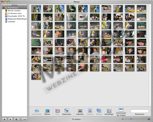The image size is (153, 122).
Task: Toggle the calendar view button
Action: click(x=20, y=119)
